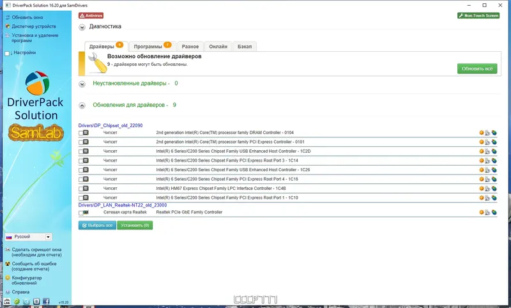Image resolution: width=511 pixels, height=308 pixels.
Task: Click the orange icon on DRAM Controller - 0104 row
Action: (482, 133)
